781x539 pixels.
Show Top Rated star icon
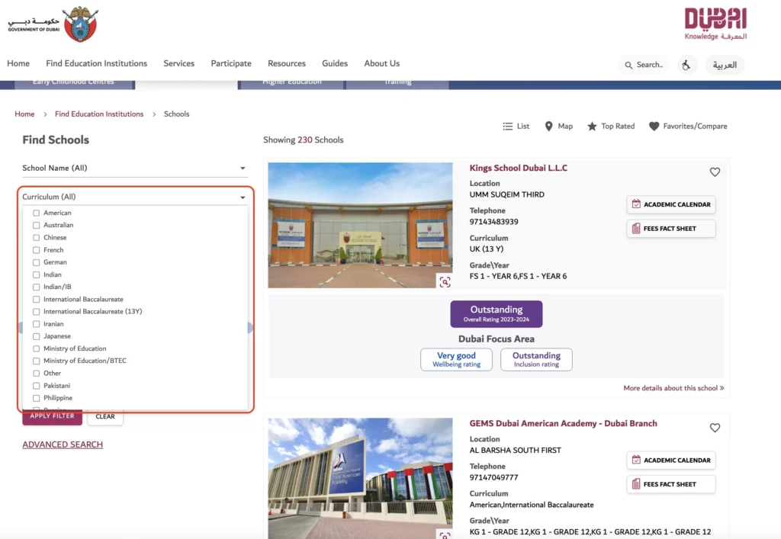pyautogui.click(x=592, y=127)
